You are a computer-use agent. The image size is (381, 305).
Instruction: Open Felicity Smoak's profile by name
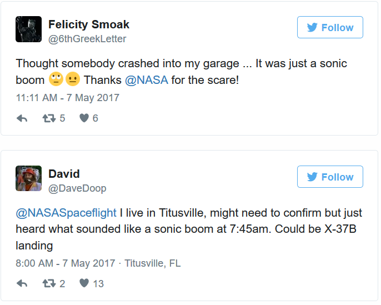(x=89, y=24)
